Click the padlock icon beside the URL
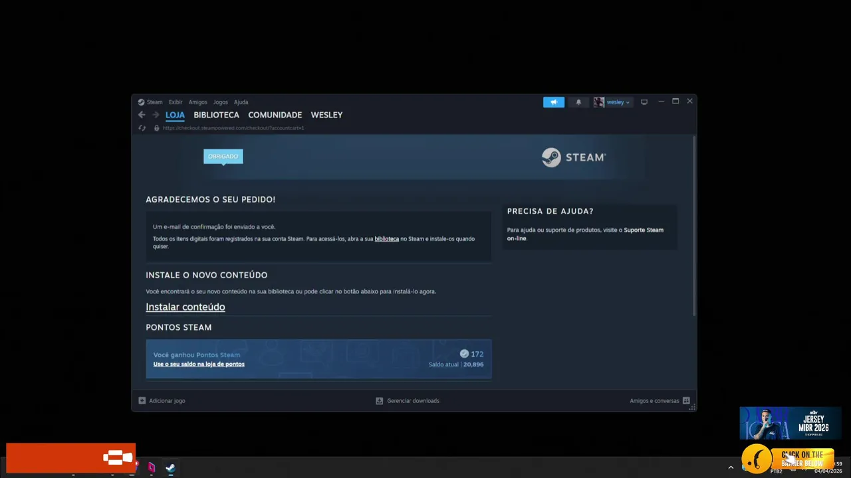This screenshot has width=851, height=478. pos(157,128)
